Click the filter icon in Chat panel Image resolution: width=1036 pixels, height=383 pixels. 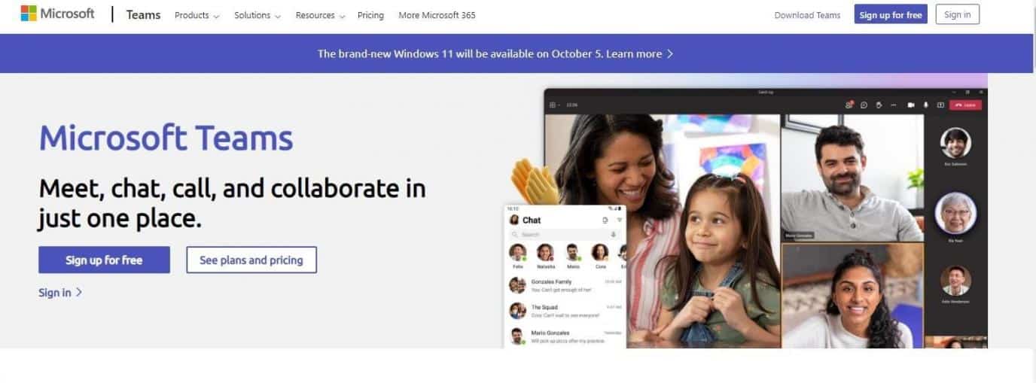pyautogui.click(x=620, y=220)
